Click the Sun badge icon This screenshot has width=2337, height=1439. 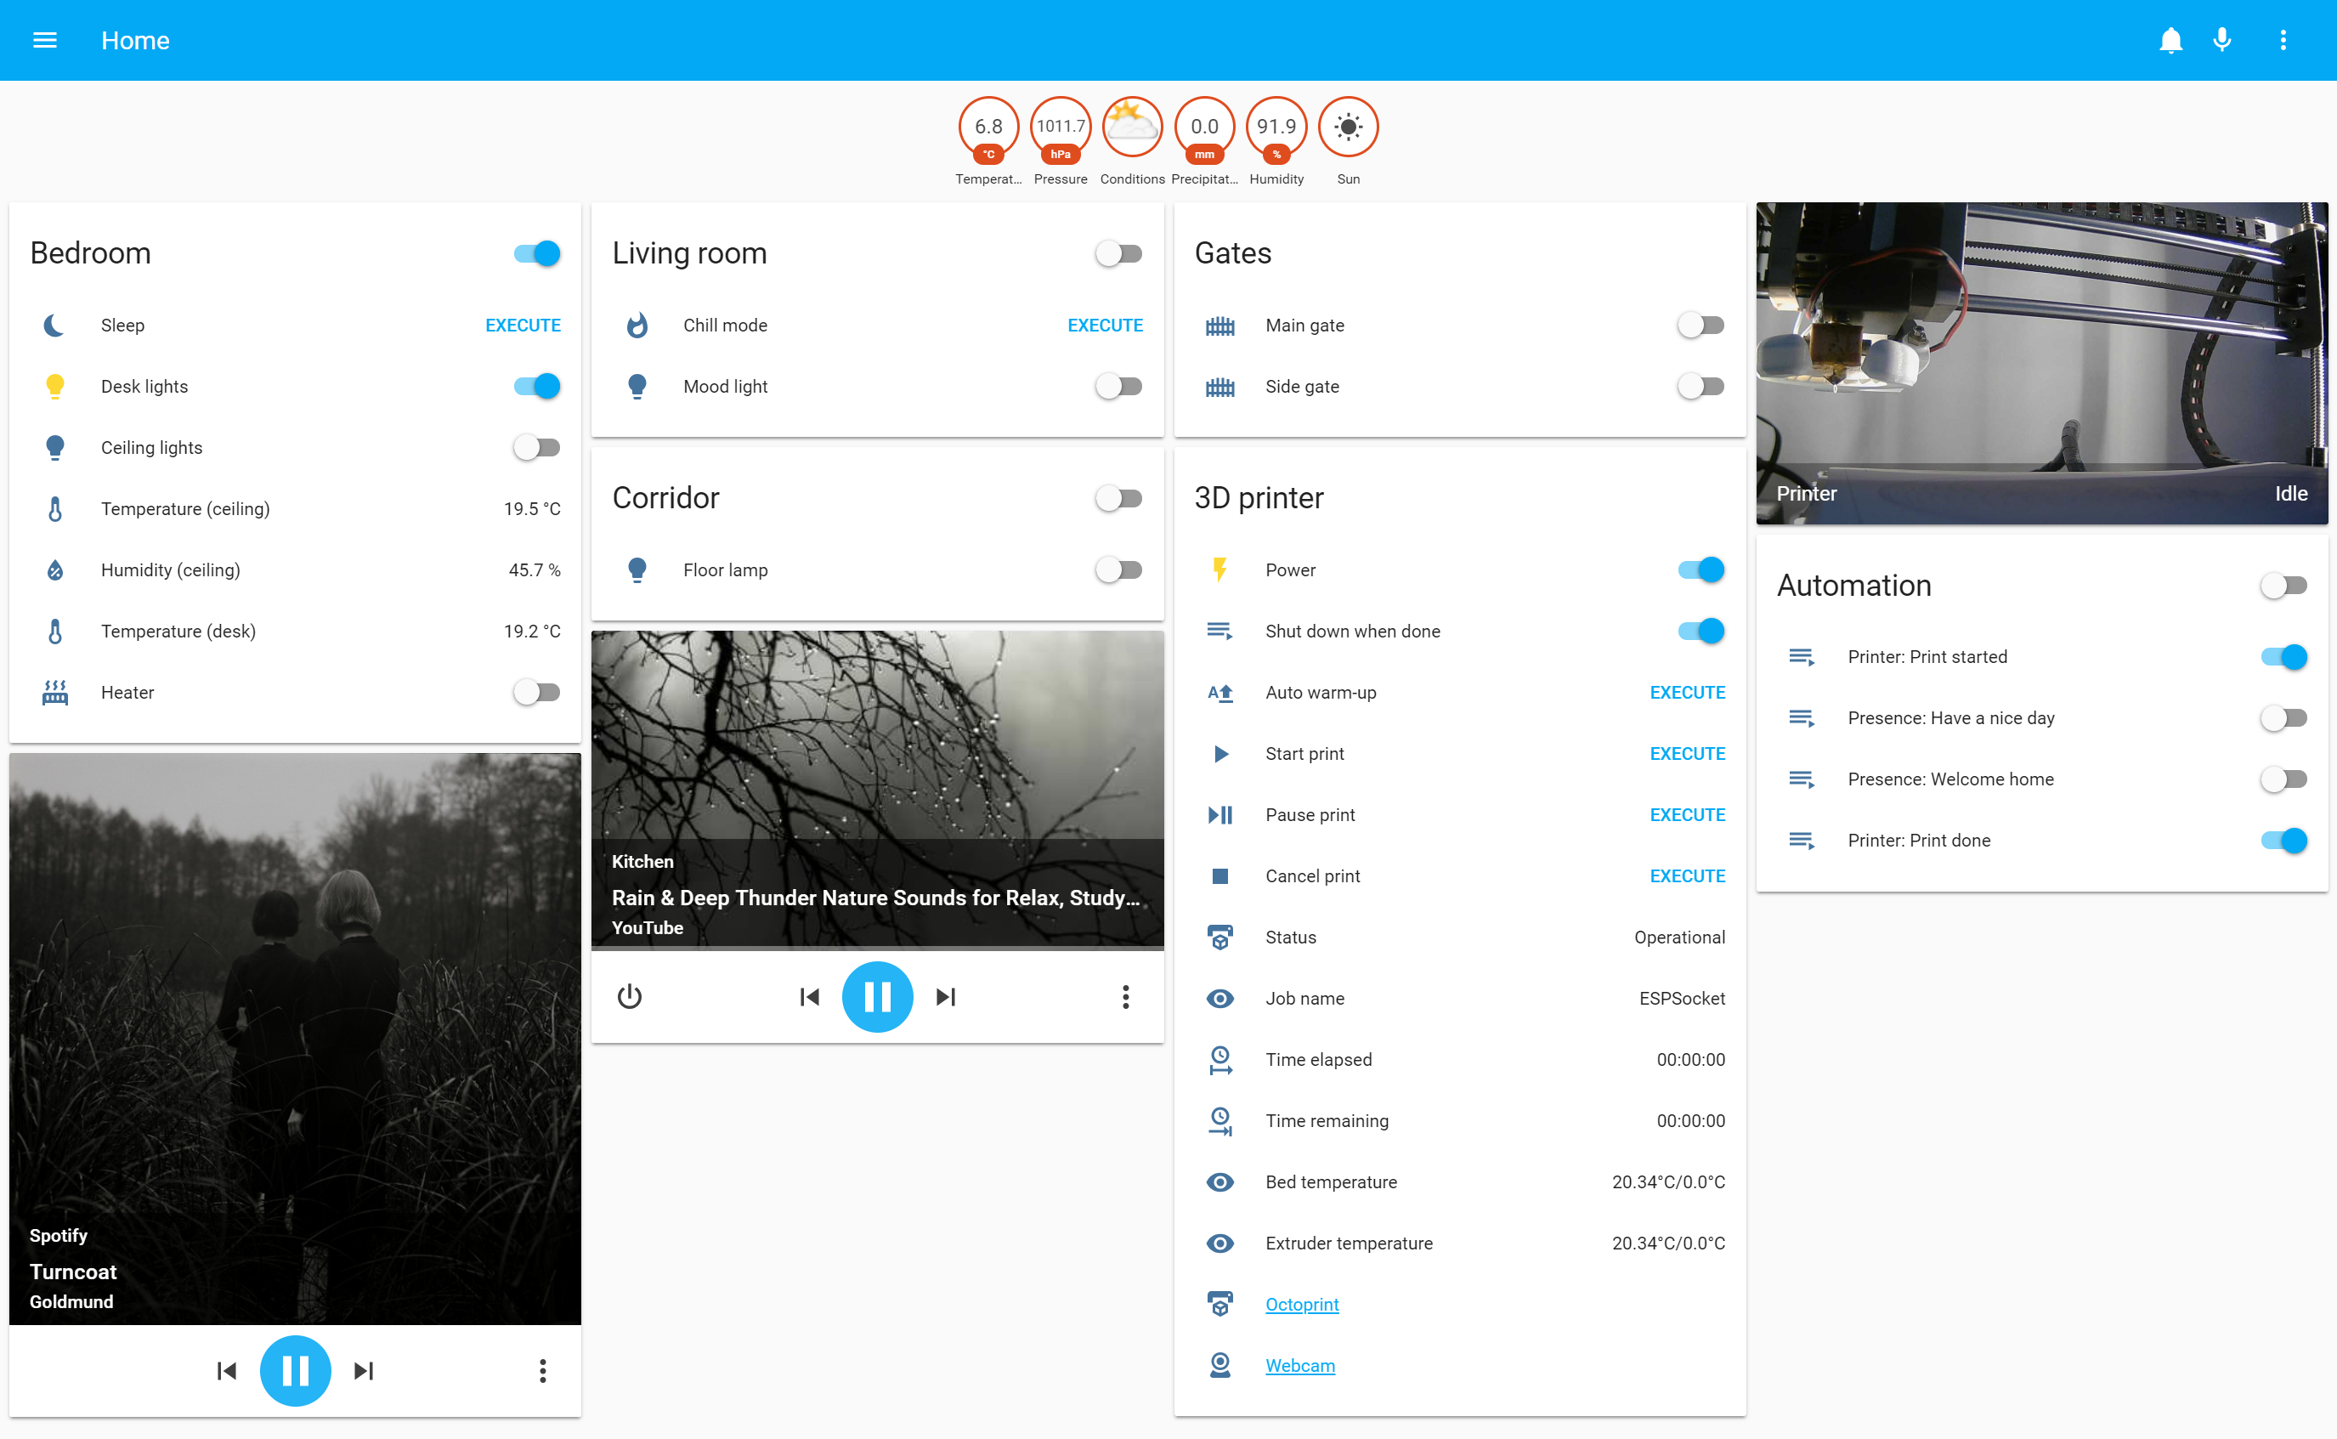[x=1348, y=127]
